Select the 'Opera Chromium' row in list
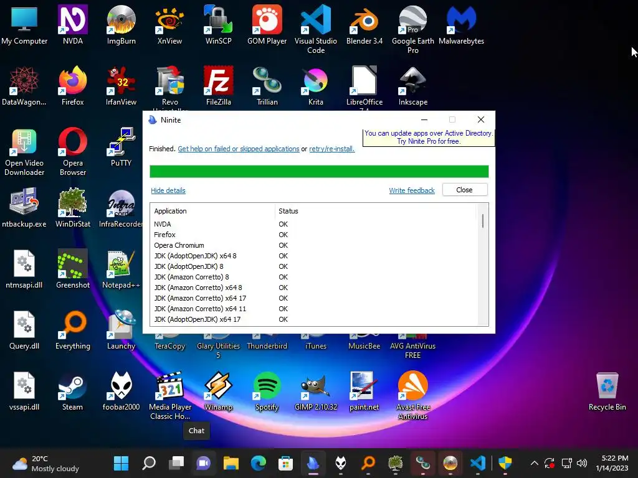 (313, 245)
